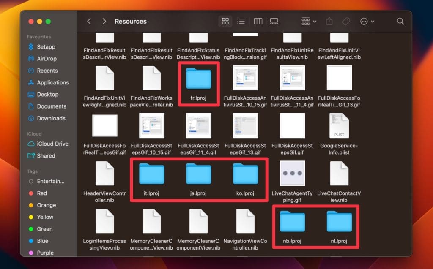
Task: Select the Red tag
Action: (42, 193)
